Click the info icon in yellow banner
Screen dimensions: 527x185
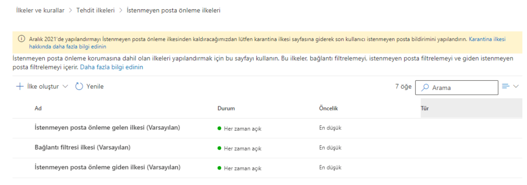[x=21, y=39]
